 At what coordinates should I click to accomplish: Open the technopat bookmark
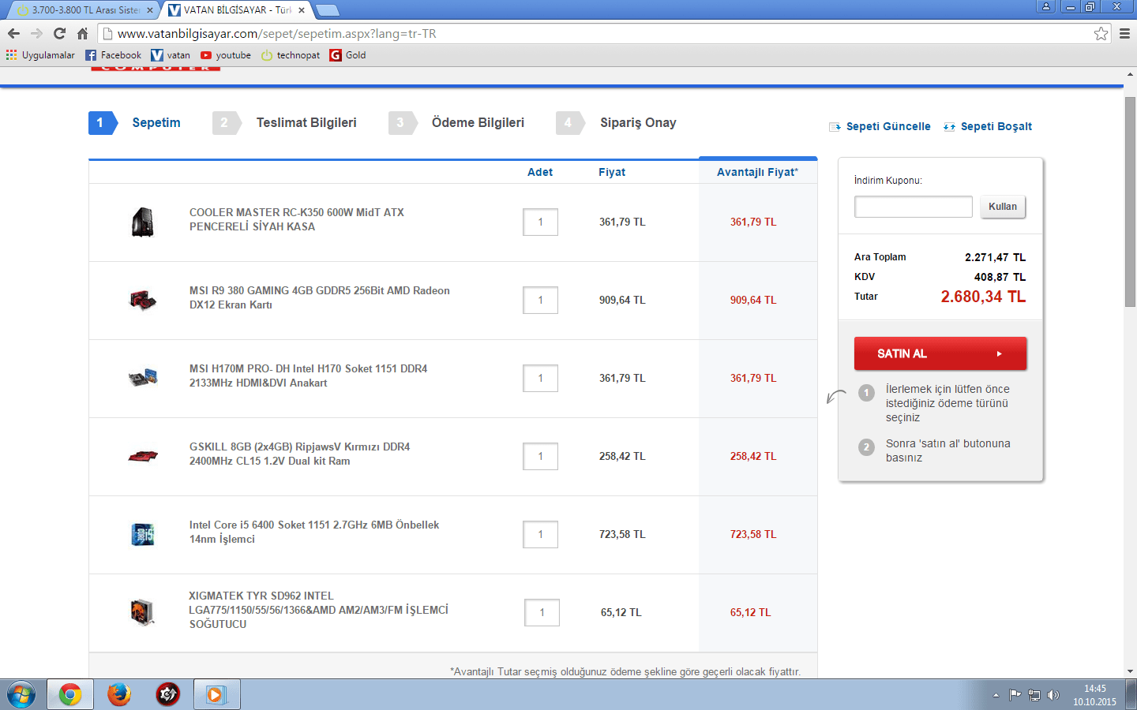[291, 55]
